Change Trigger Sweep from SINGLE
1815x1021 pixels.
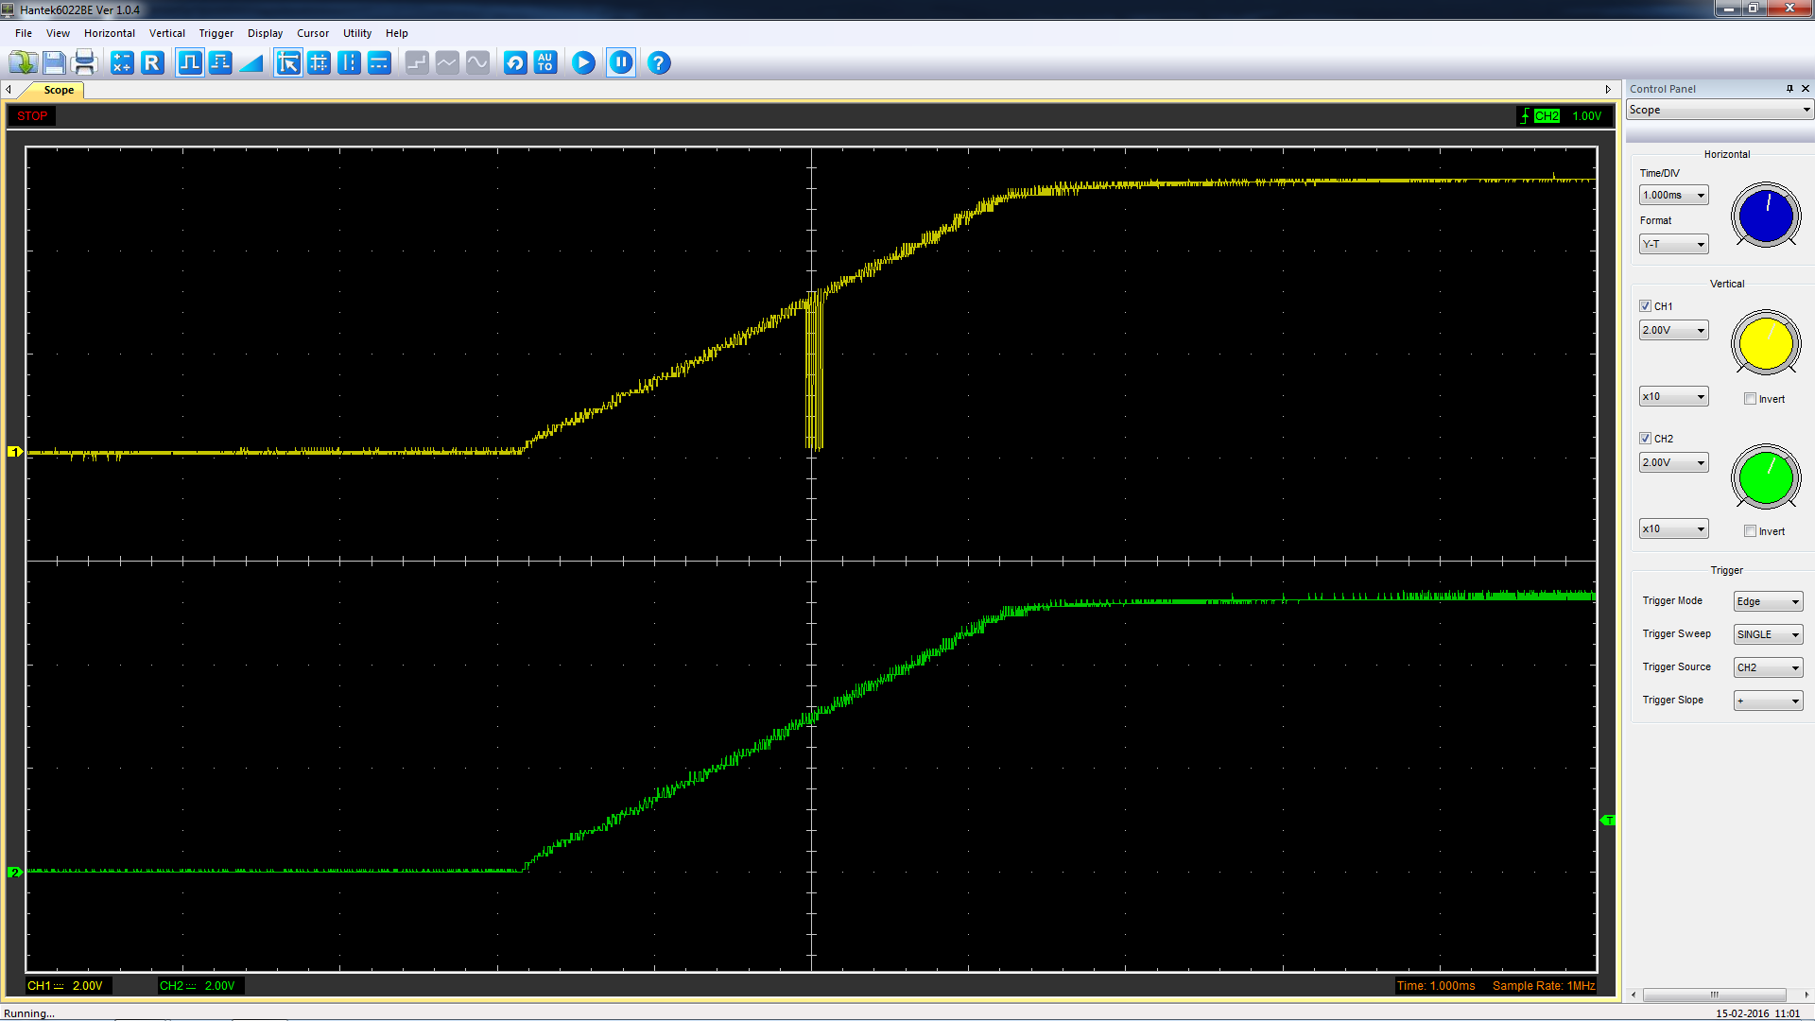tap(1767, 633)
